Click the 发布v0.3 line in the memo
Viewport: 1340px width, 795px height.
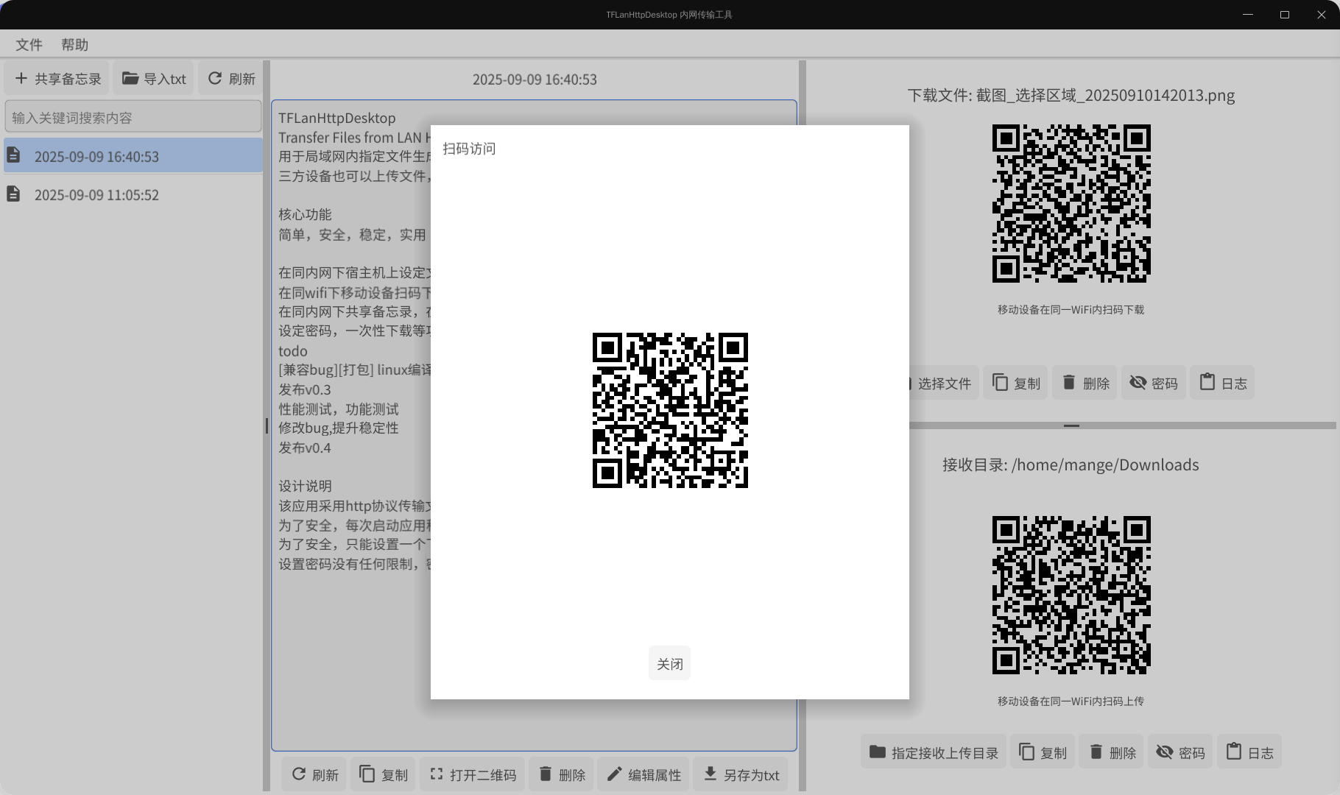[x=305, y=389]
